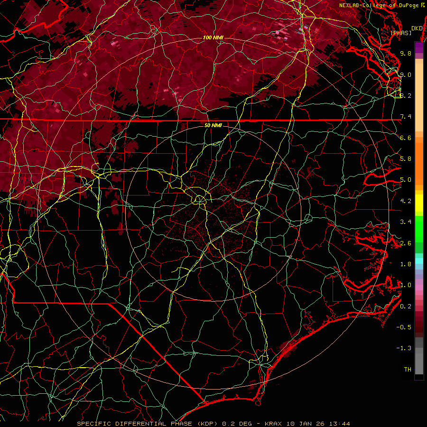Select the 5.0 scale value
This screenshot has width=427, height=427.
pyautogui.click(x=406, y=180)
